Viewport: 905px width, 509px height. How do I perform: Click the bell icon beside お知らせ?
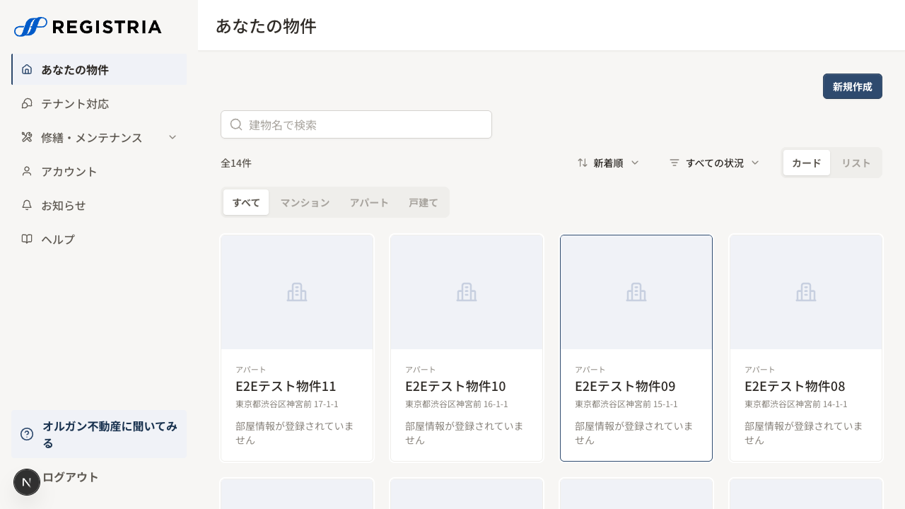(27, 205)
